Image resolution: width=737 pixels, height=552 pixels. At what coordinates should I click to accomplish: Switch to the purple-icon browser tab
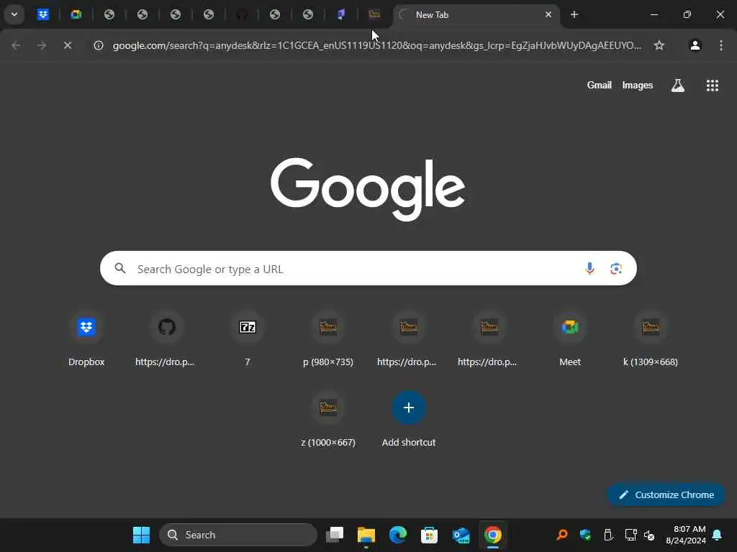(x=341, y=14)
